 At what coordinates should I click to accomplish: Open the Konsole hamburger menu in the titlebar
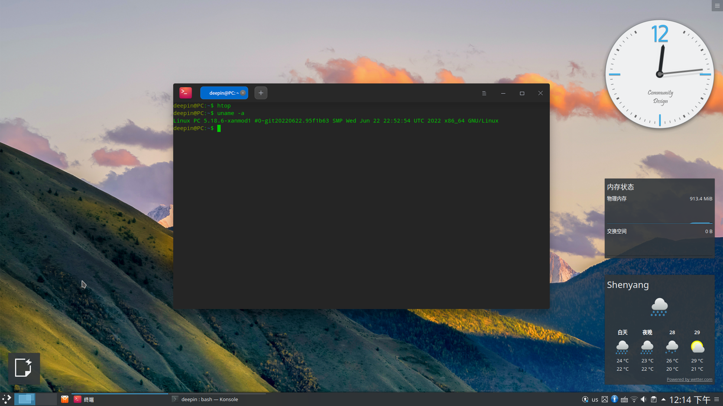click(x=484, y=93)
